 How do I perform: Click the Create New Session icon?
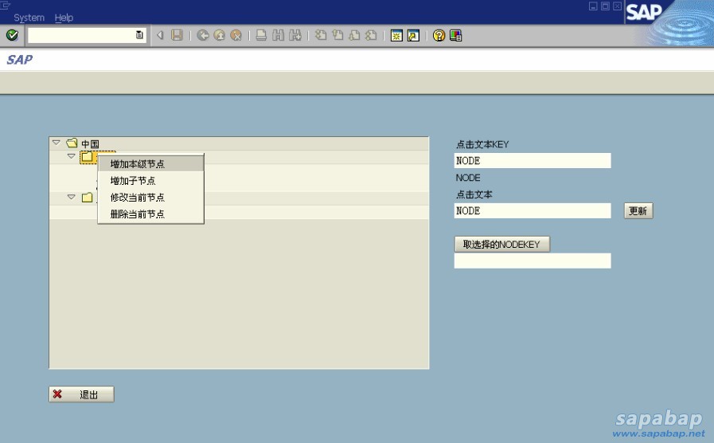(x=396, y=35)
